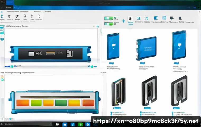The width and height of the screenshot is (201, 127).
Task: Click the blue tag under first blue tablet
Action: [111, 63]
